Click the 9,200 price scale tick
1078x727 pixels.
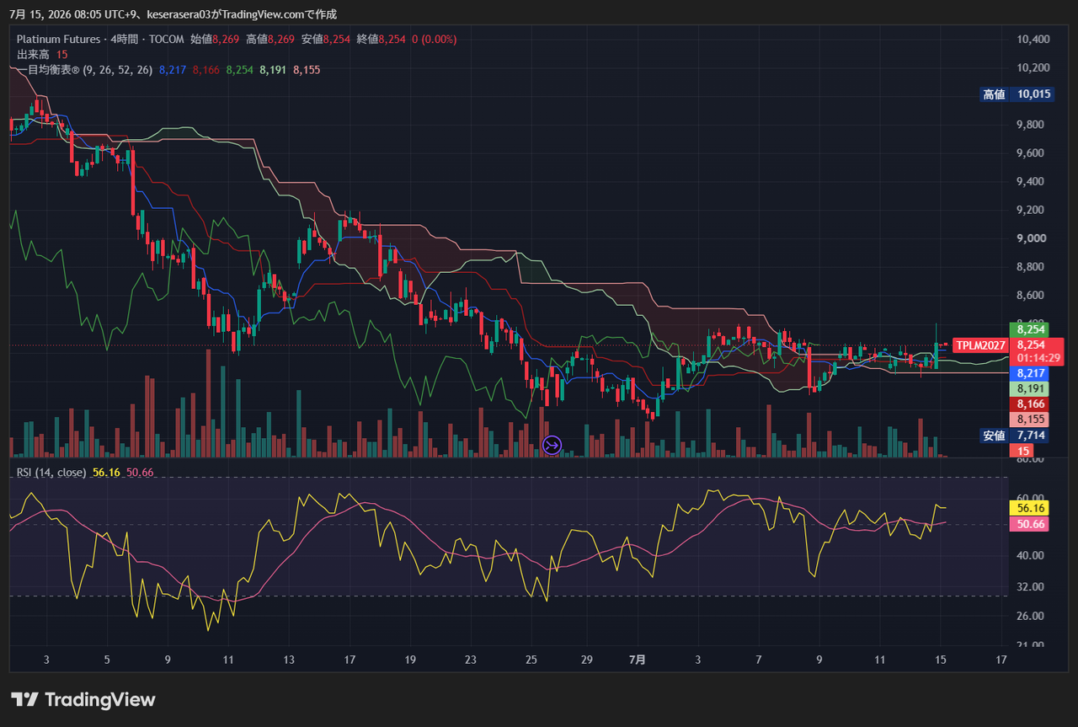[1032, 210]
